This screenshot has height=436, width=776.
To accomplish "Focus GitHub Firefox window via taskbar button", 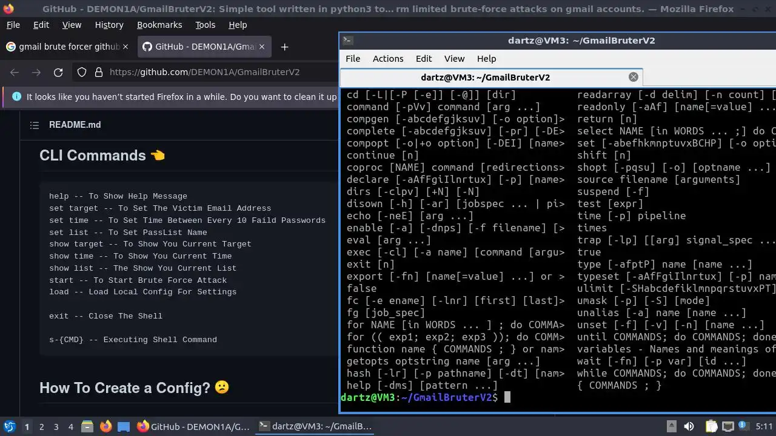I will [x=194, y=426].
